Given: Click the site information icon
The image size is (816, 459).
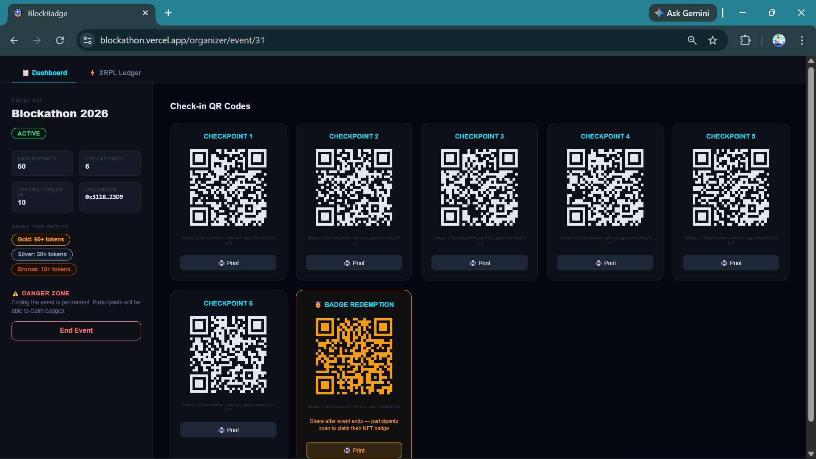Looking at the screenshot, I should (88, 40).
